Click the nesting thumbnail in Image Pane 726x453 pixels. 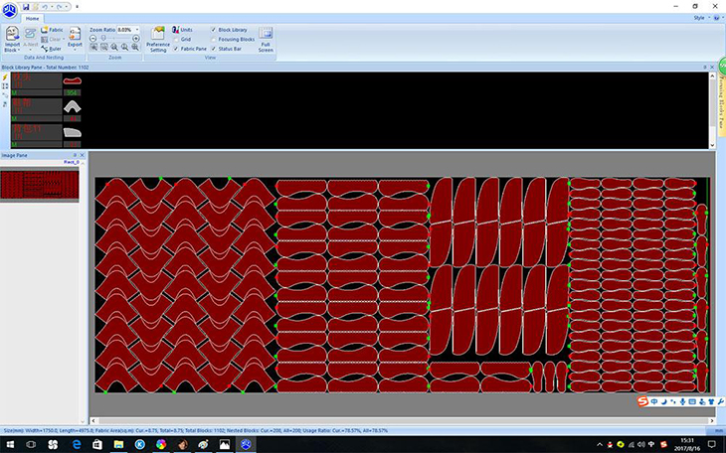(40, 185)
